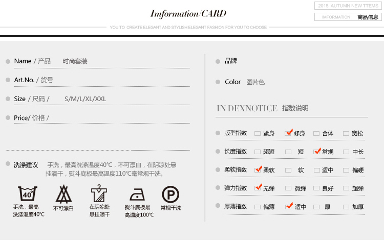Check the 微弹 elasticity checkbox
This screenshot has height=244, width=384.
coord(288,188)
